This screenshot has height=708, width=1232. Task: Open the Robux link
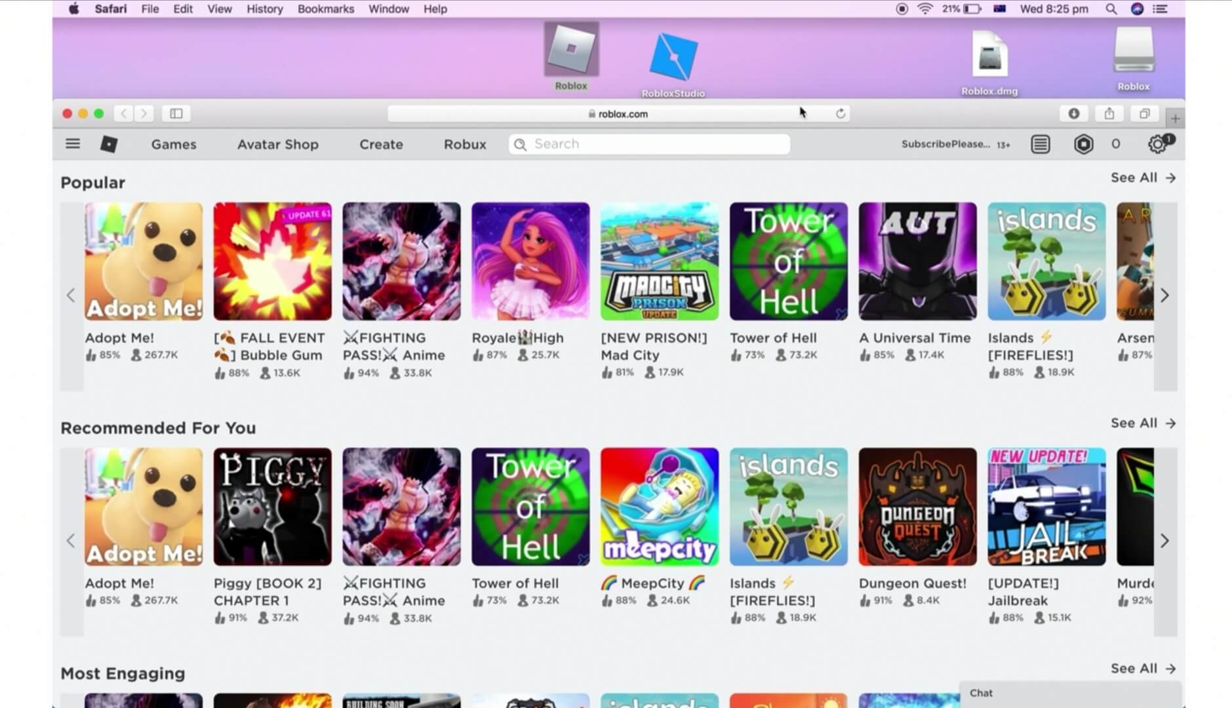(465, 144)
